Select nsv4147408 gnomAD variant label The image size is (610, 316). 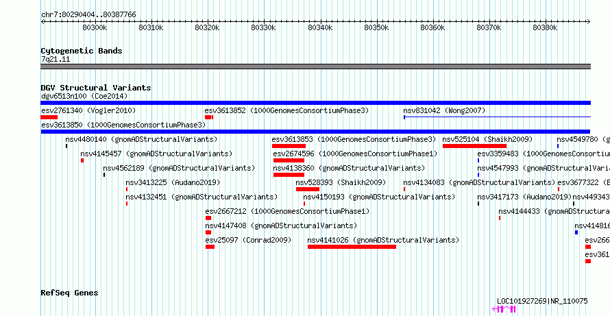click(281, 226)
